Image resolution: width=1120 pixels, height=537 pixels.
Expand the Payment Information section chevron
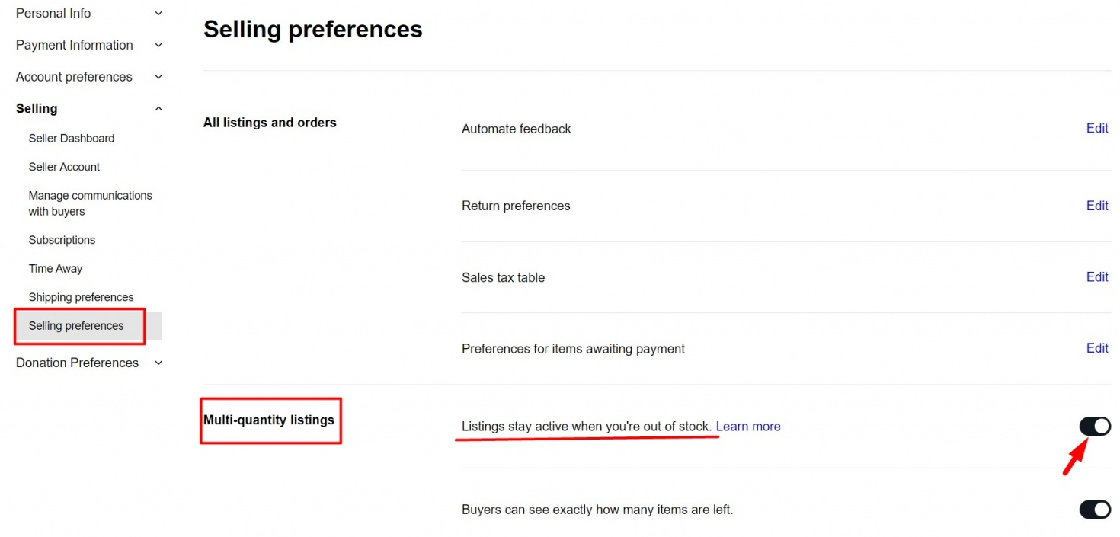pyautogui.click(x=158, y=45)
